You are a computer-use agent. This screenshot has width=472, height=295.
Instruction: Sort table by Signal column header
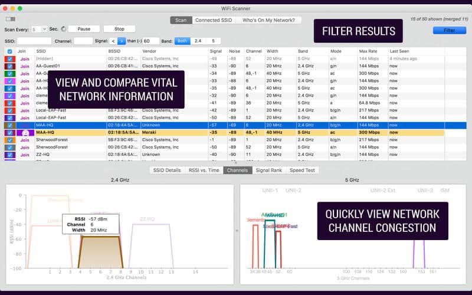click(x=216, y=51)
